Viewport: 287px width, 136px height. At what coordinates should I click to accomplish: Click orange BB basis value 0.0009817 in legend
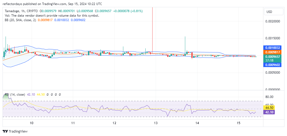tap(45, 20)
